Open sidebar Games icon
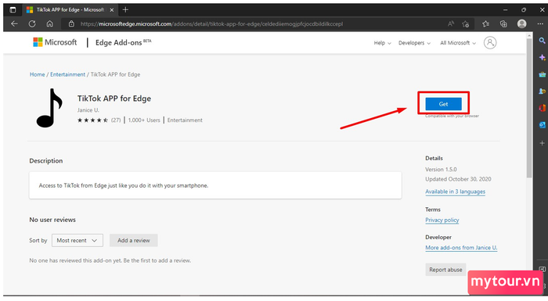 [x=542, y=91]
